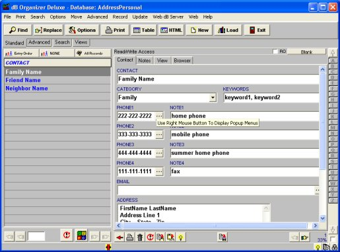340x252 pixels.
Task: Click the copy record icon
Action: 160,237
